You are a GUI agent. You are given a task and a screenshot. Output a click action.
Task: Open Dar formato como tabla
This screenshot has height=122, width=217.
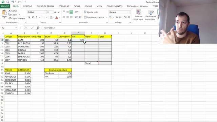tap(151, 15)
